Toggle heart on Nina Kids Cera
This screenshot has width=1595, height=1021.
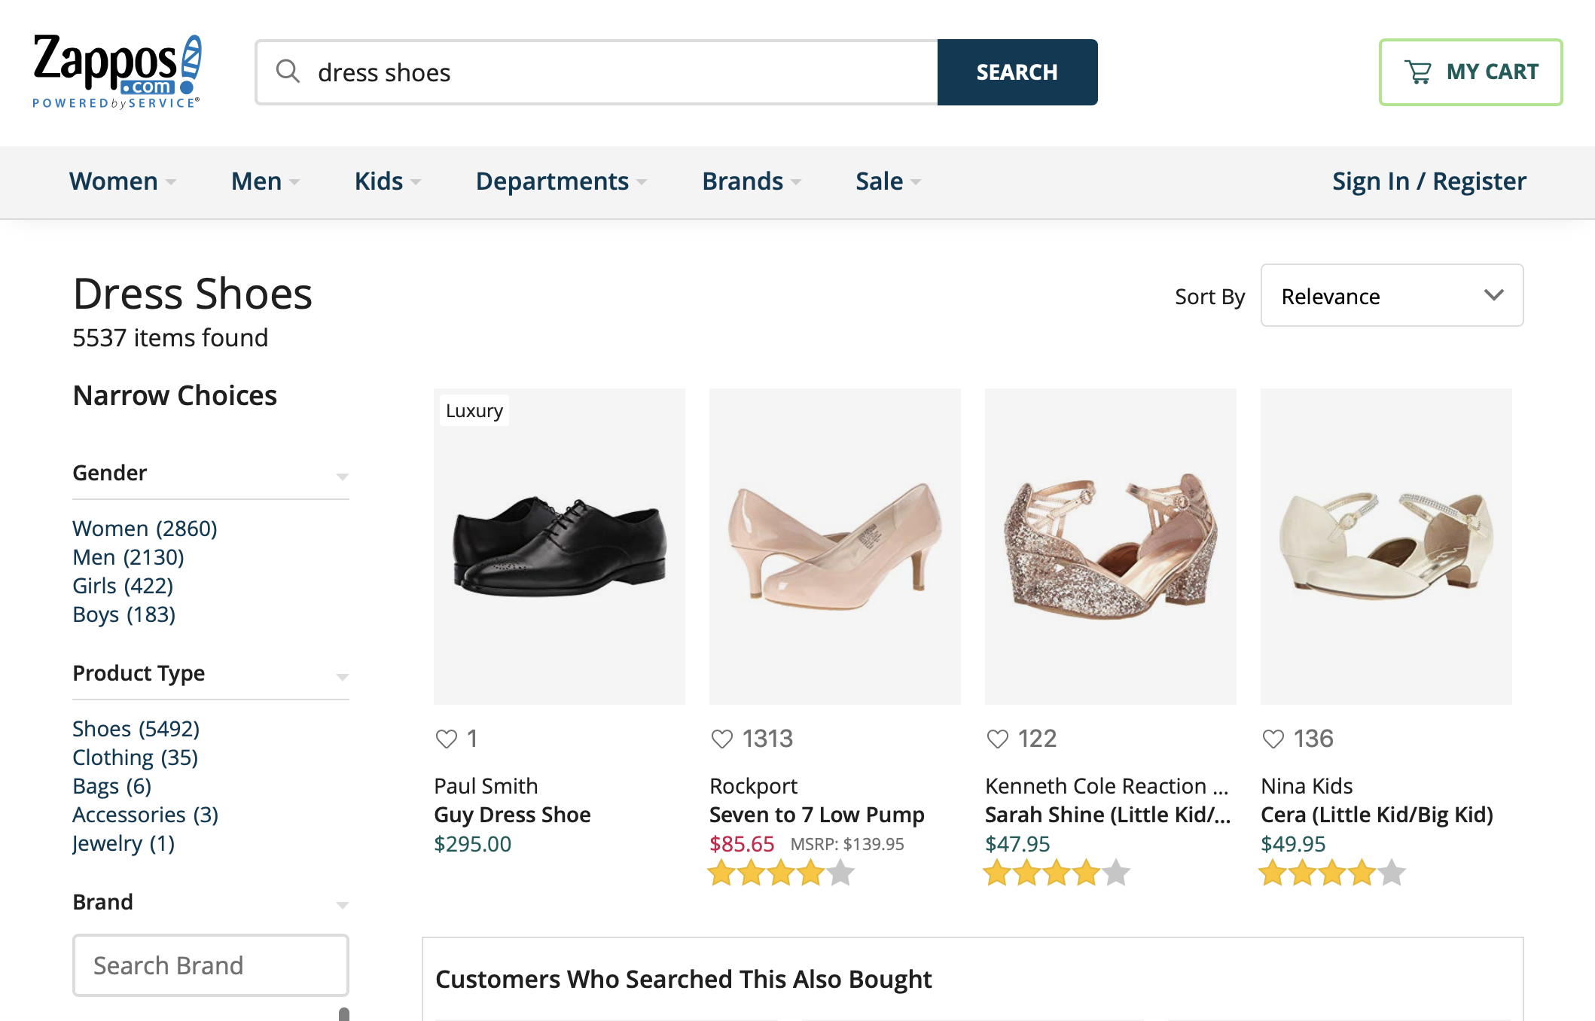pos(1273,739)
